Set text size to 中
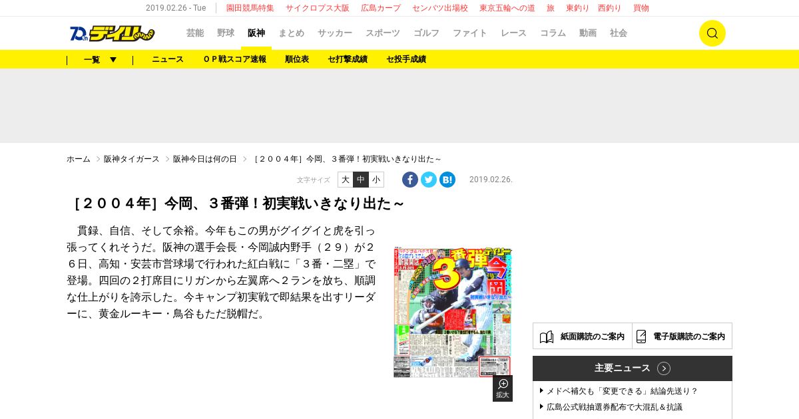 pos(361,180)
